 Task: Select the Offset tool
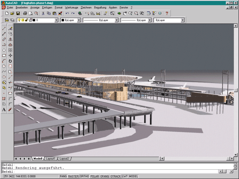pyautogui.click(x=11, y=45)
